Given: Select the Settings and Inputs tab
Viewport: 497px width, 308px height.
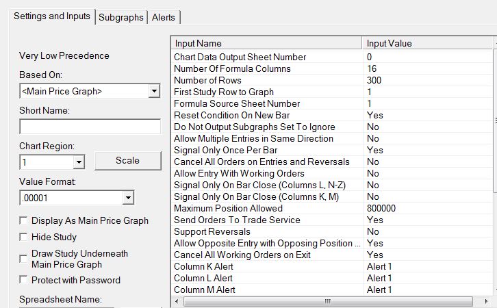Looking at the screenshot, I should [x=52, y=16].
